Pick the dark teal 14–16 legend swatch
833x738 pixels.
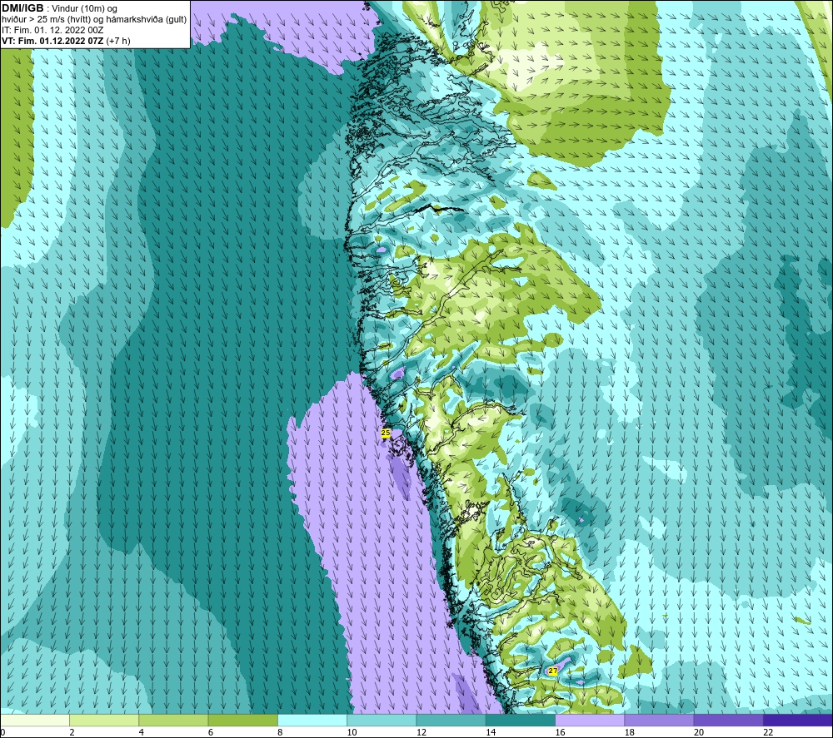(x=520, y=720)
